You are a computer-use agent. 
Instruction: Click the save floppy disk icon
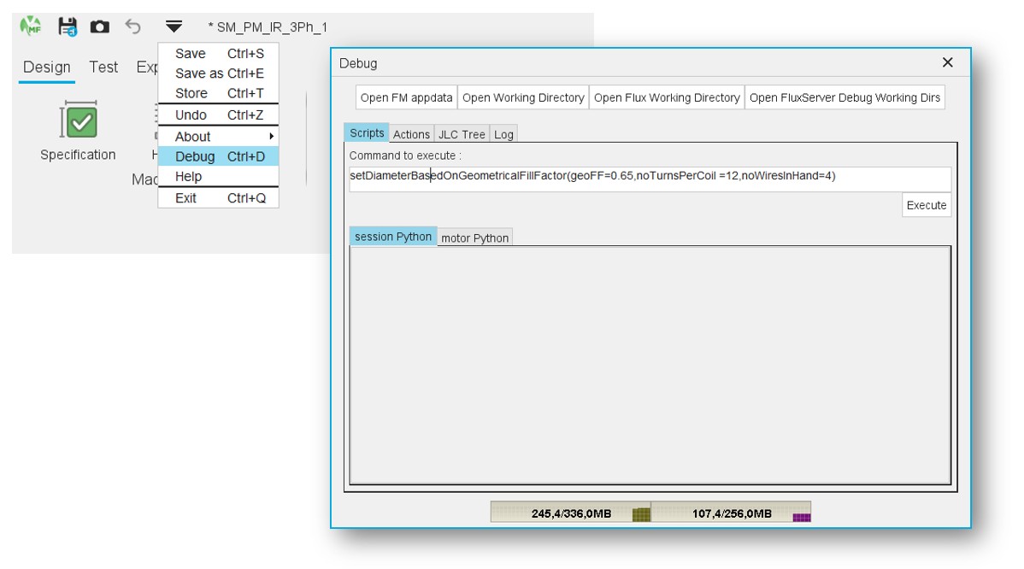click(68, 26)
